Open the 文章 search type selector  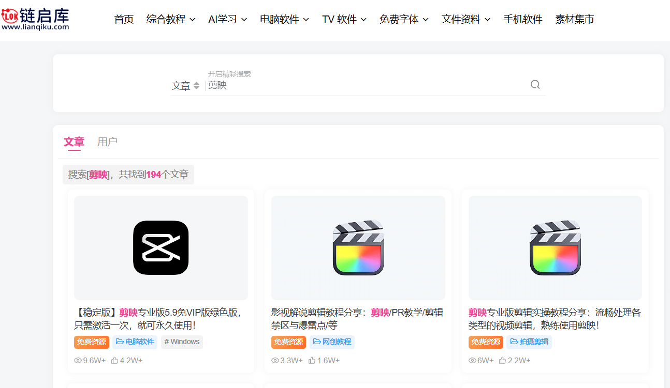(185, 86)
